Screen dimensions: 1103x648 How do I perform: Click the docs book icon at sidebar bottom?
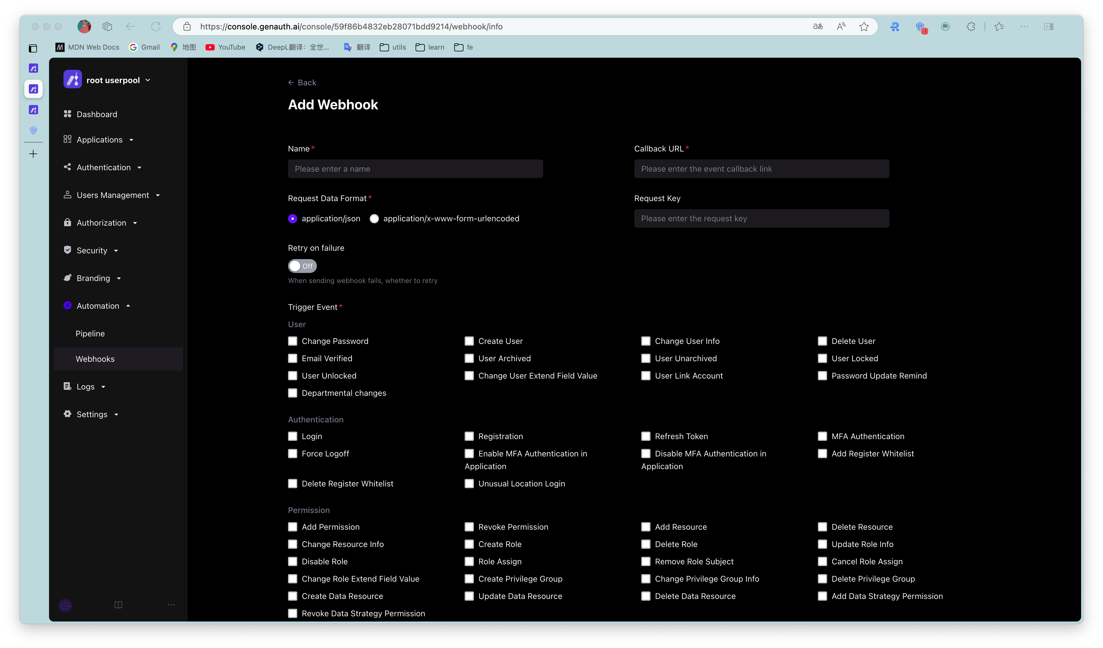coord(118,605)
